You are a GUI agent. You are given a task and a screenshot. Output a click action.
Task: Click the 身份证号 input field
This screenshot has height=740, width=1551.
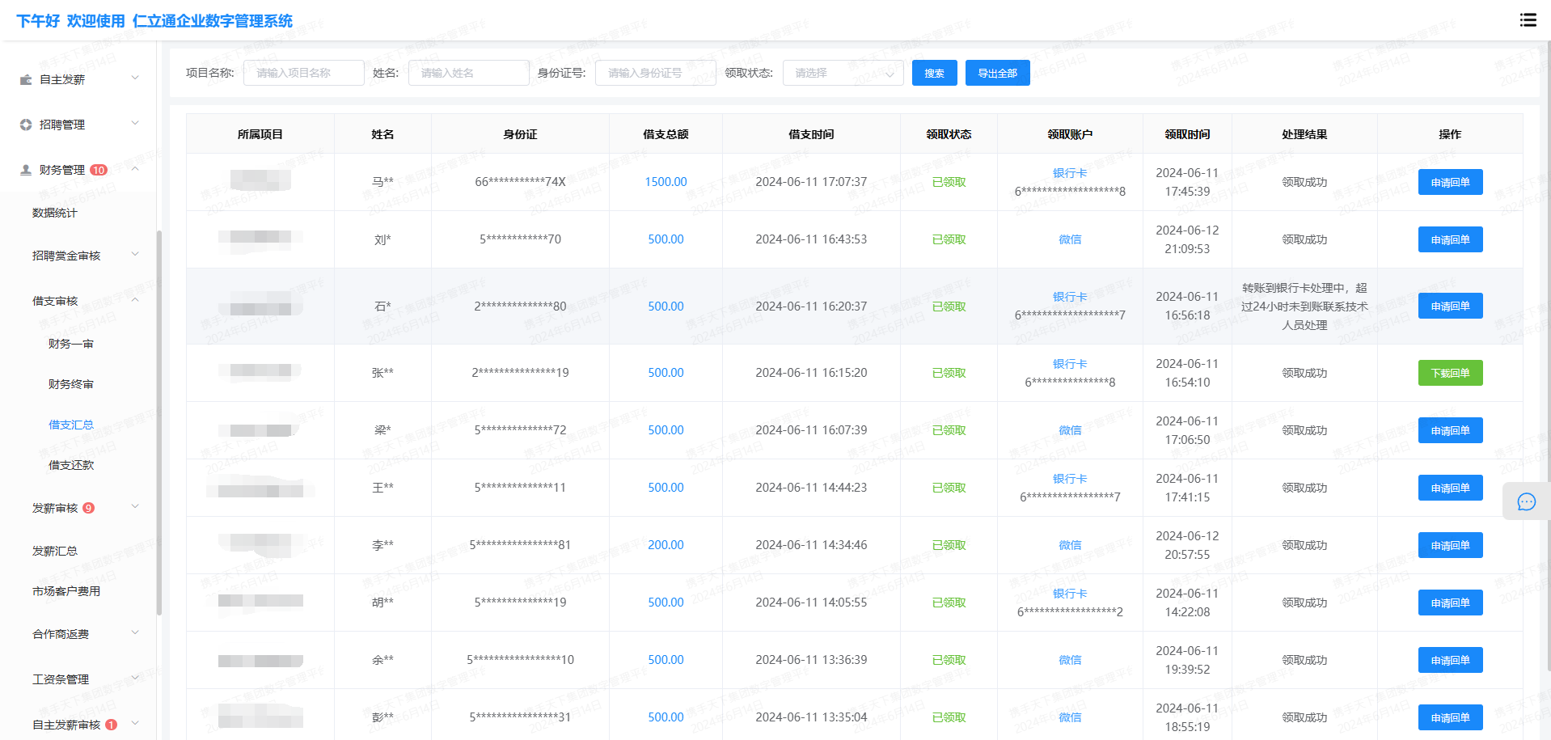[655, 73]
